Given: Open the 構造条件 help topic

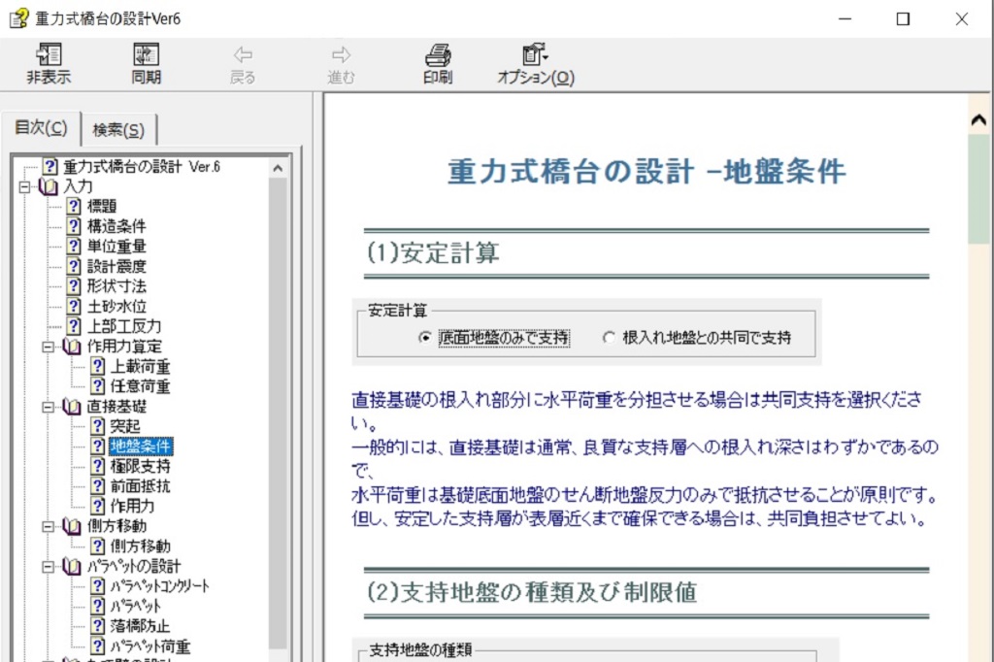Looking at the screenshot, I should tap(116, 226).
